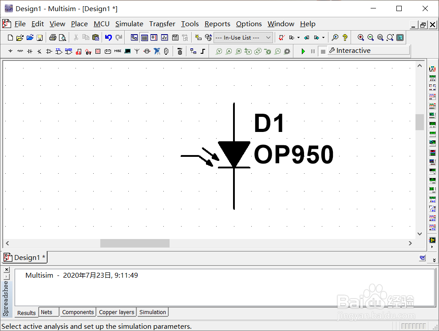Place a power component
Viewport: 439px width, 331px height.
[108, 51]
